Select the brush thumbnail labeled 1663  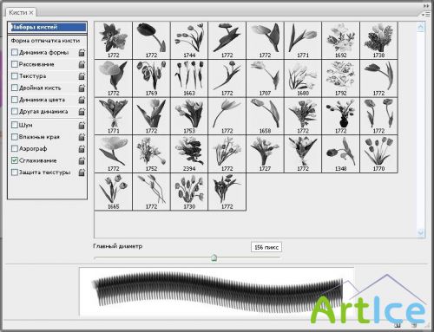coord(189,78)
